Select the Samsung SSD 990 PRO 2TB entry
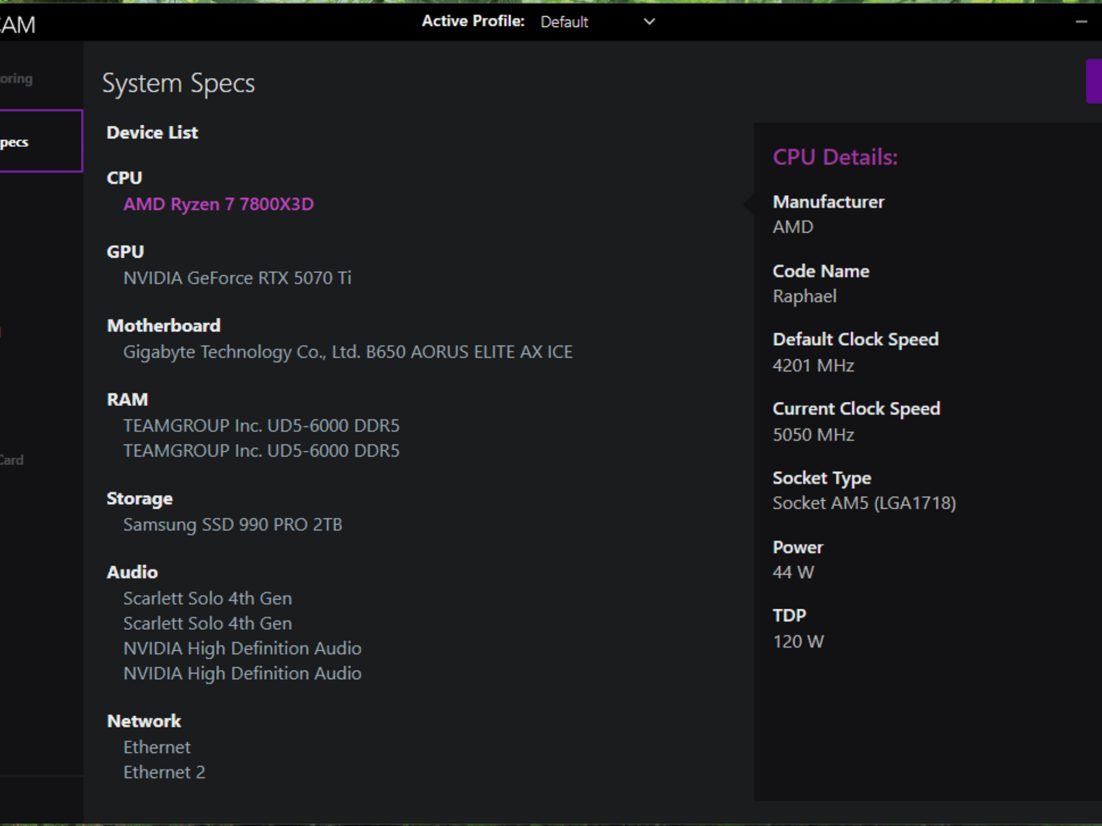Viewport: 1102px width, 826px height. pos(232,524)
